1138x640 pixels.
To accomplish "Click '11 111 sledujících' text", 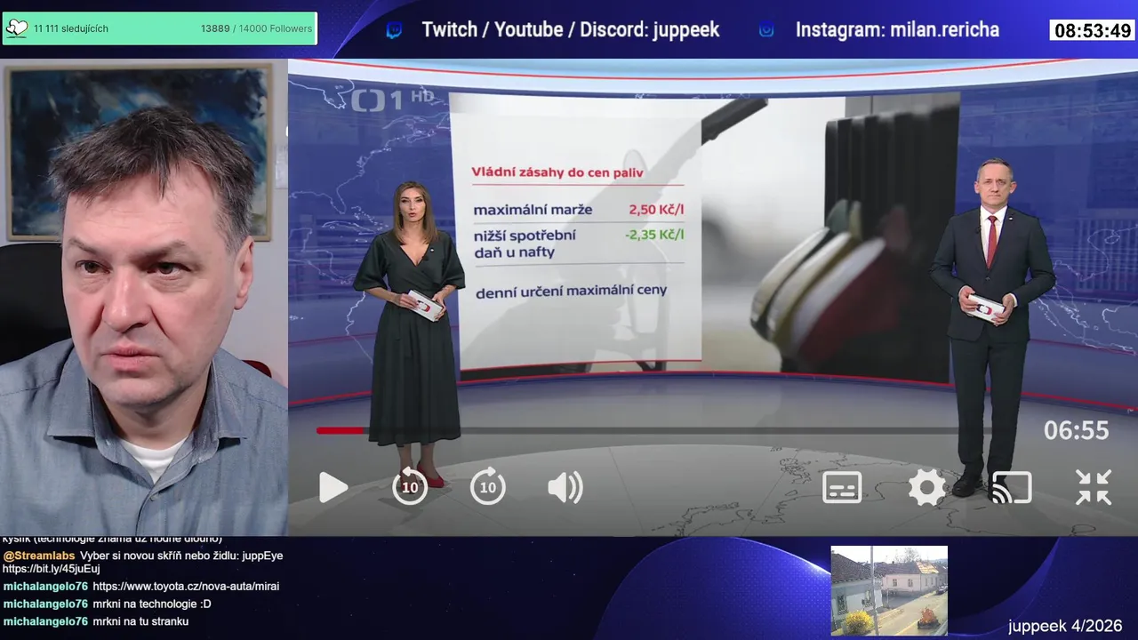I will (x=71, y=28).
